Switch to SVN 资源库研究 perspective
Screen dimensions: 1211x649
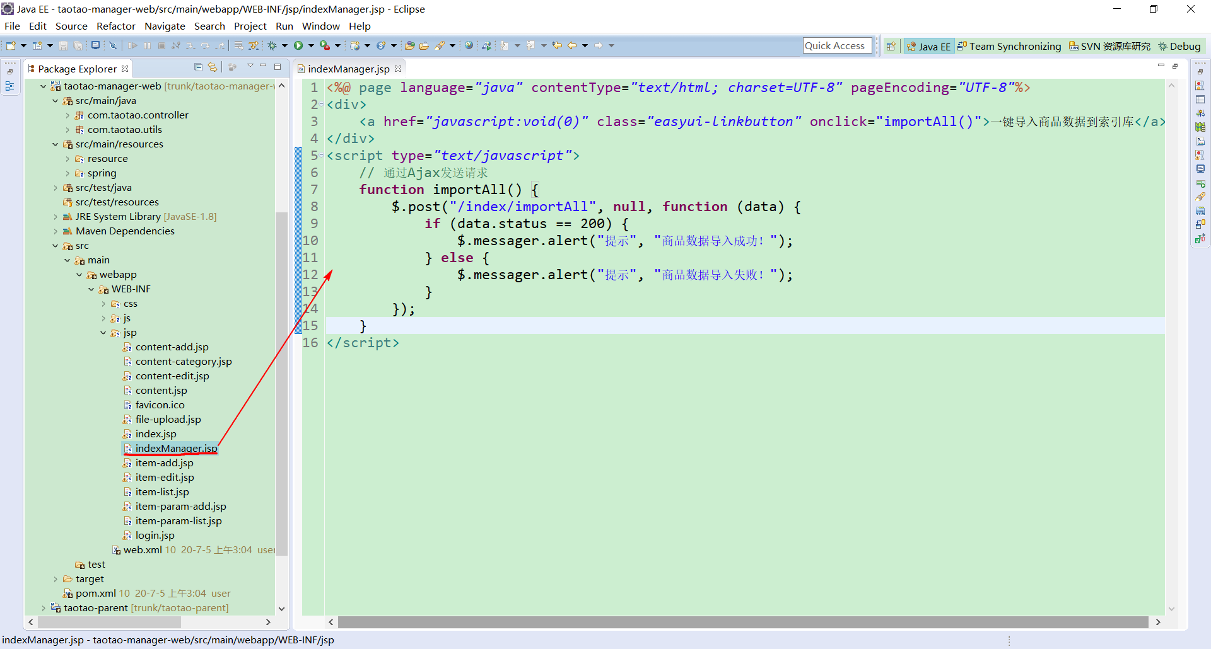pyautogui.click(x=1109, y=46)
